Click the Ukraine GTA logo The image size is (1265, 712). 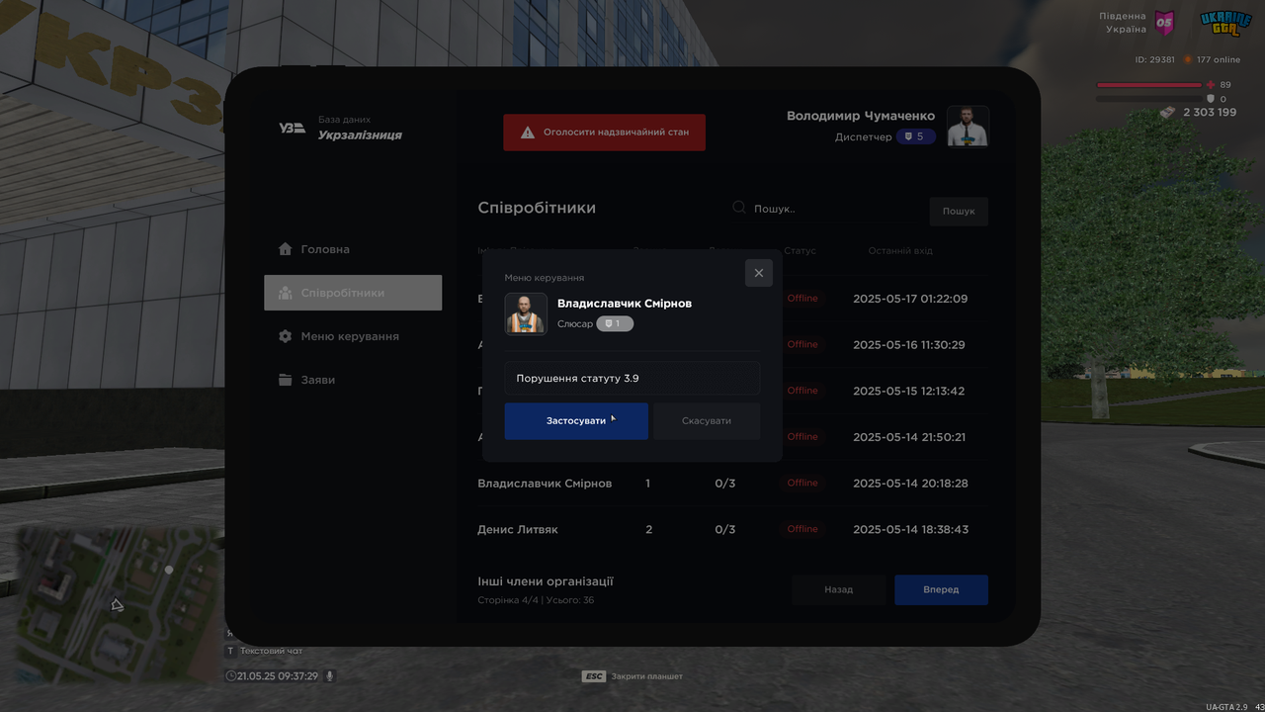click(1225, 23)
